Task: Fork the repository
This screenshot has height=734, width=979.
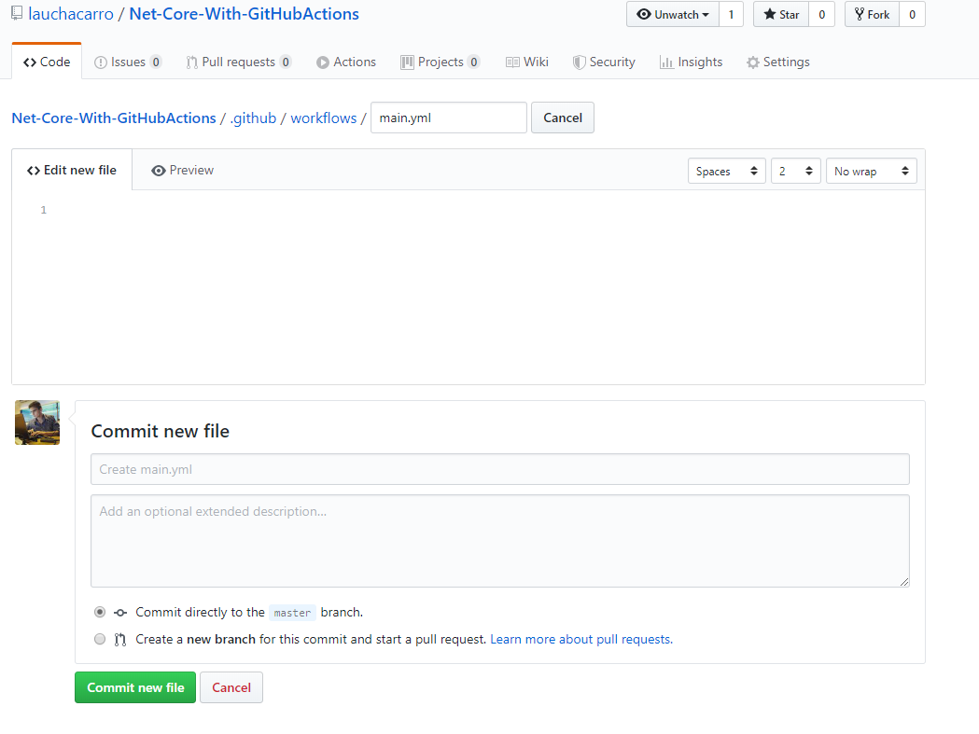Action: tap(872, 14)
